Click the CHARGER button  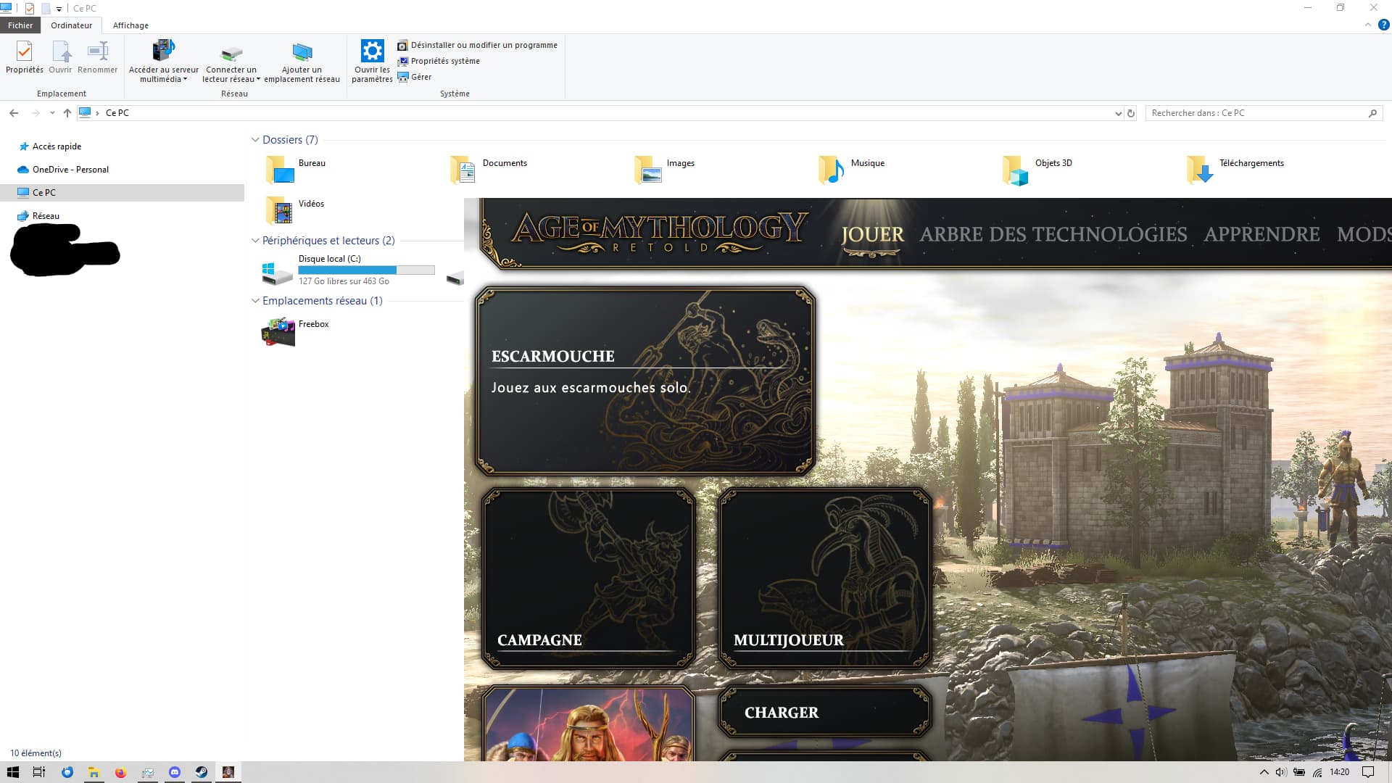click(824, 712)
